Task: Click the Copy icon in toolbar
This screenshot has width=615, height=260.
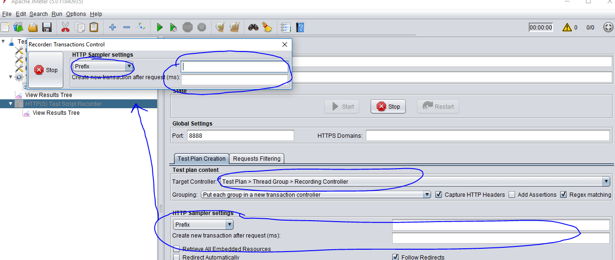Action: point(80,27)
